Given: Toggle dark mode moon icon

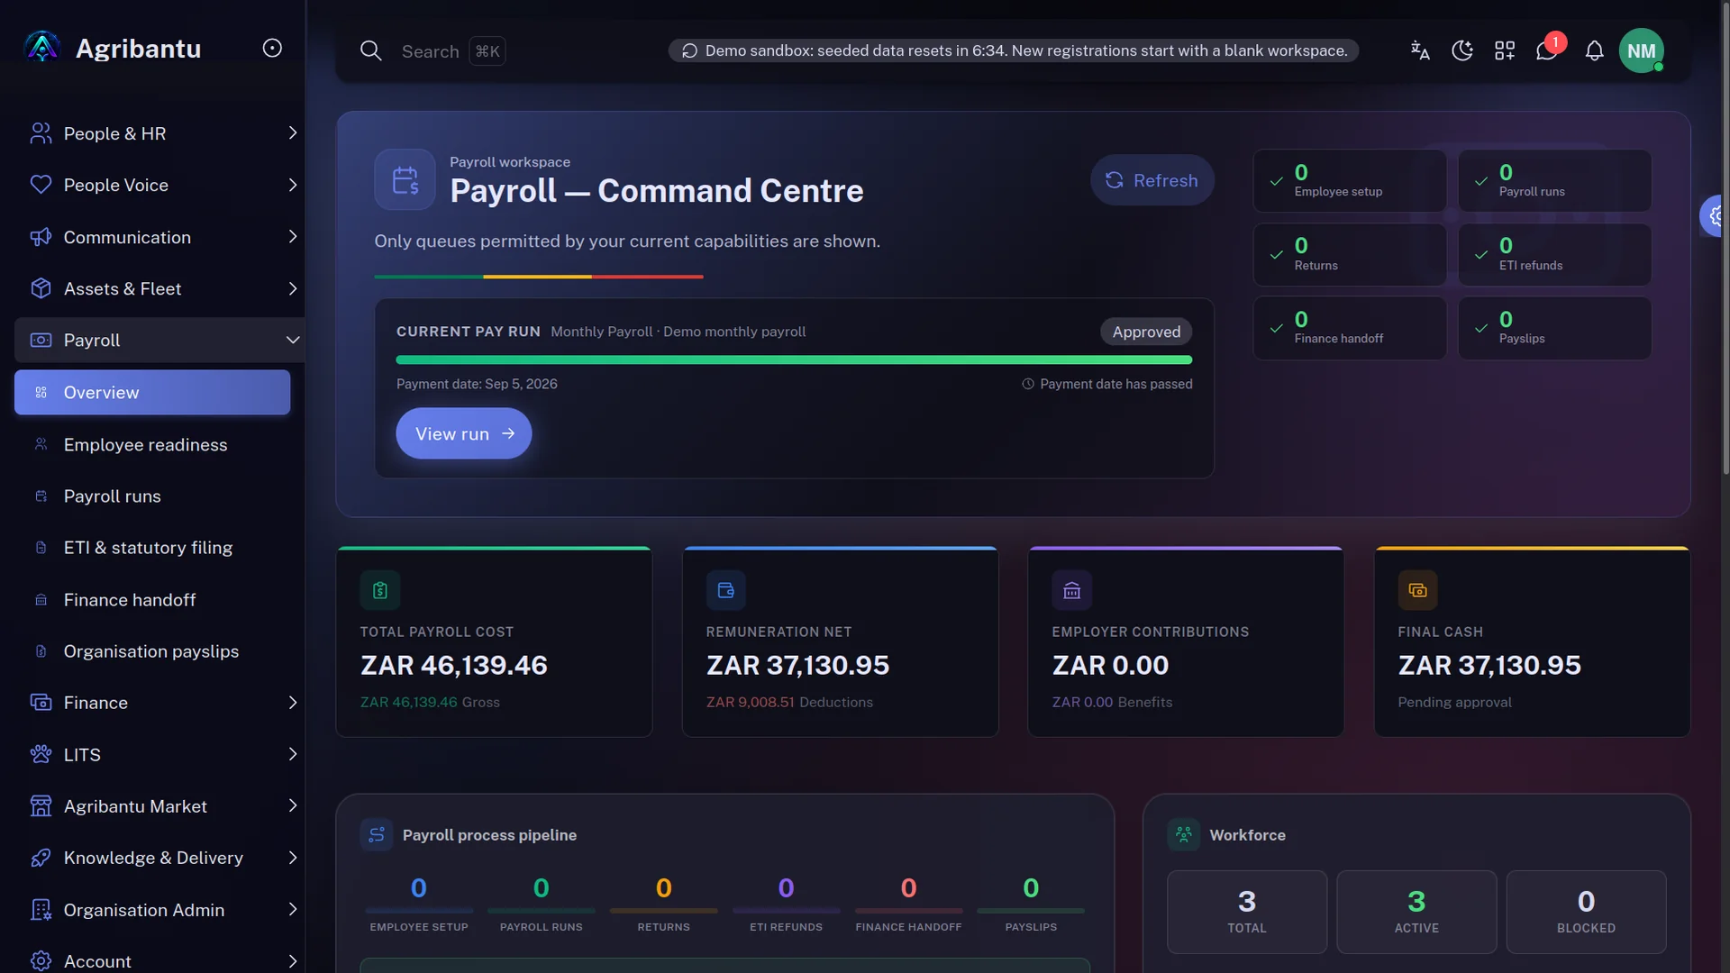Looking at the screenshot, I should click(x=1462, y=50).
